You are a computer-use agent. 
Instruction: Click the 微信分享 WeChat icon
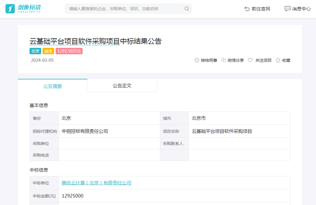pos(223,60)
